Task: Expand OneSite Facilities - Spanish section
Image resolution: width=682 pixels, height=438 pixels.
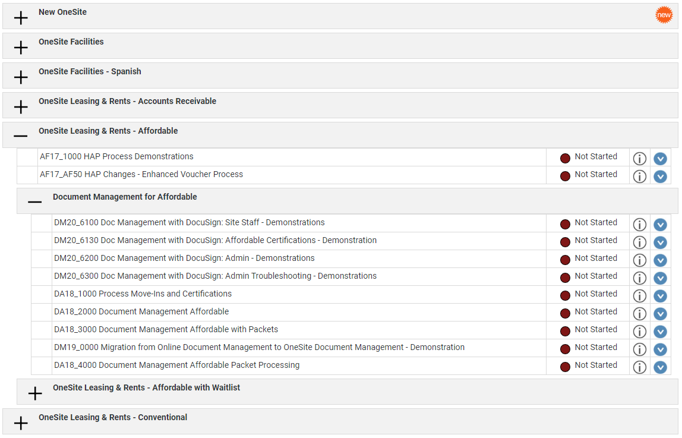Action: (x=20, y=77)
